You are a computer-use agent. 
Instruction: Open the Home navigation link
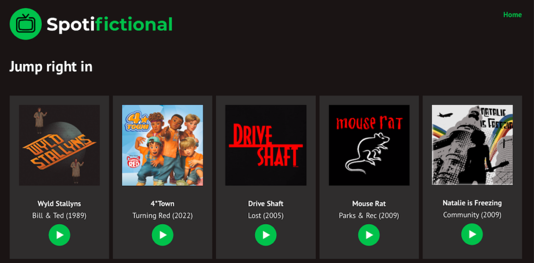[x=512, y=15]
